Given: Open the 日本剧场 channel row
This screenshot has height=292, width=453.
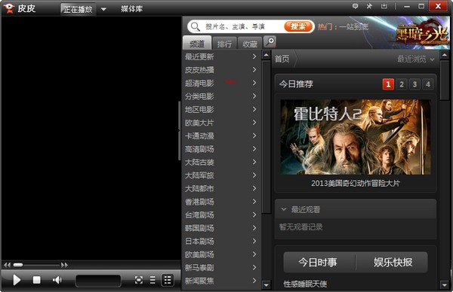Looking at the screenshot, I should (221, 242).
